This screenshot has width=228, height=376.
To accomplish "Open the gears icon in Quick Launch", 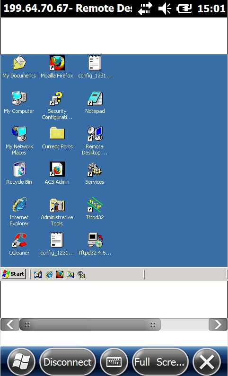I will [81, 274].
